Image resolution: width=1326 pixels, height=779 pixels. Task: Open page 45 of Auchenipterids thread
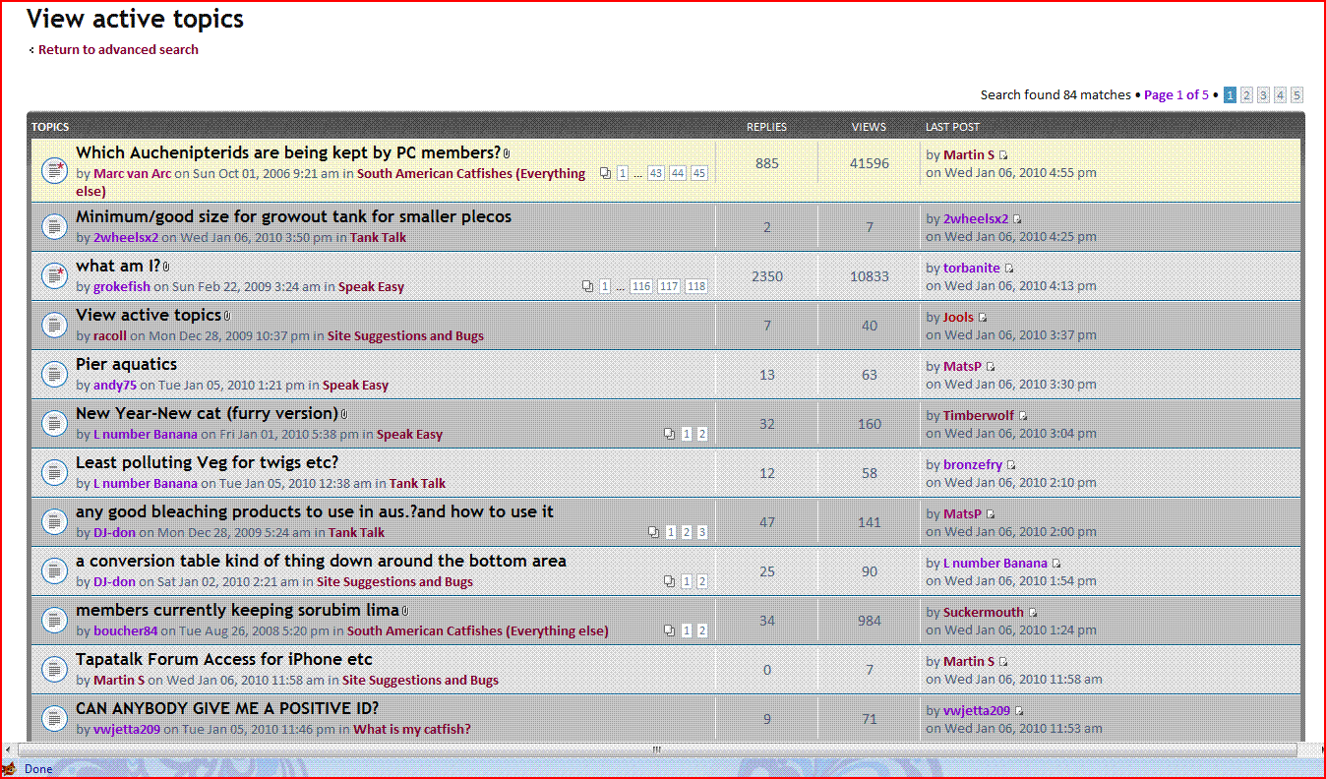pyautogui.click(x=699, y=173)
